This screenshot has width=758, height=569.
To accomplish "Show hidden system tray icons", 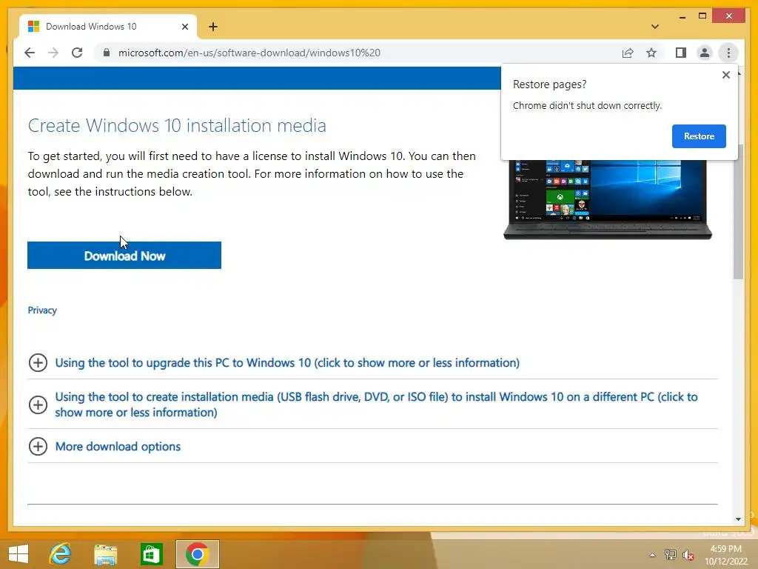I will pos(652,555).
